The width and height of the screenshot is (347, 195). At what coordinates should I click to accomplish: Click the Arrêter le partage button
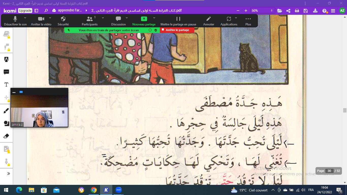pyautogui.click(x=177, y=30)
